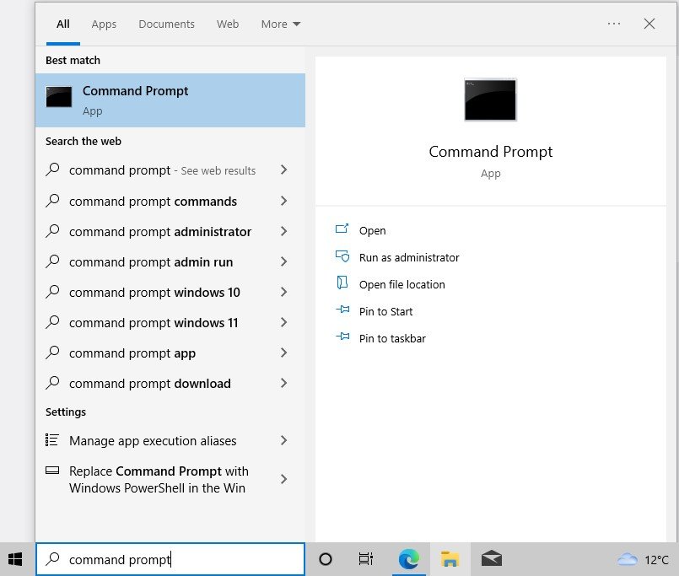Close the search panel with X
The image size is (679, 576).
649,24
